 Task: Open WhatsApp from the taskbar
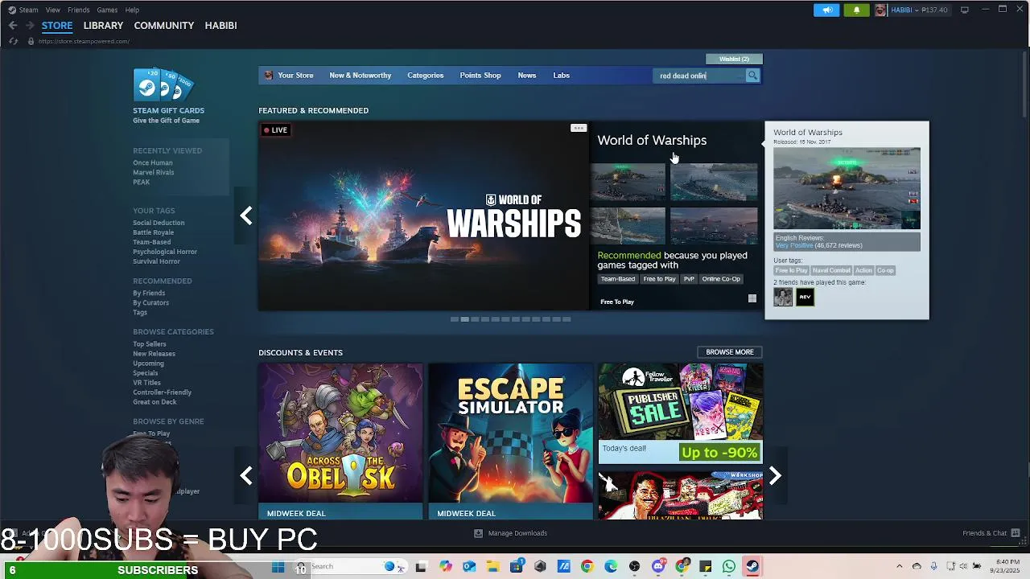pyautogui.click(x=729, y=567)
